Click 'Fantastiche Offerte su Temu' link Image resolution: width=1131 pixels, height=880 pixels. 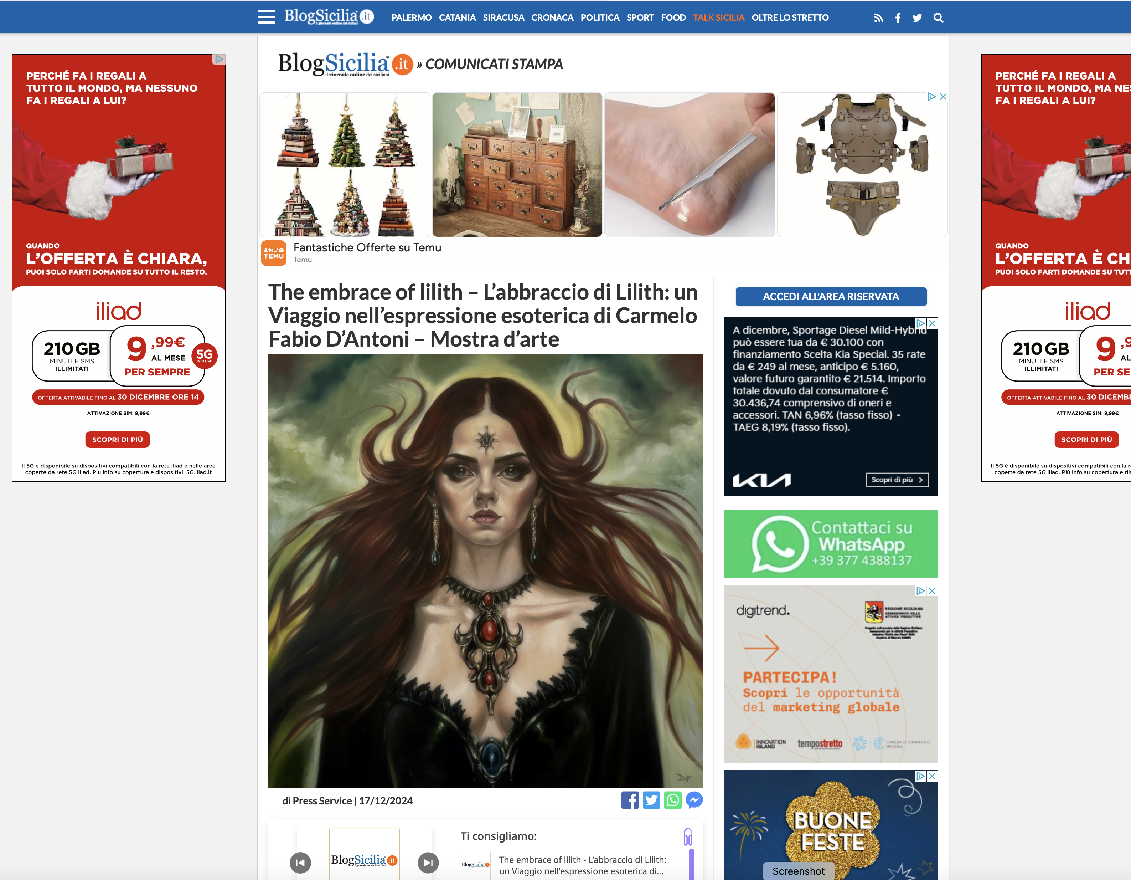point(367,248)
